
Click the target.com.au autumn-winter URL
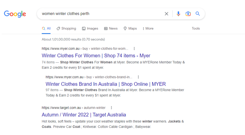coord(73,108)
